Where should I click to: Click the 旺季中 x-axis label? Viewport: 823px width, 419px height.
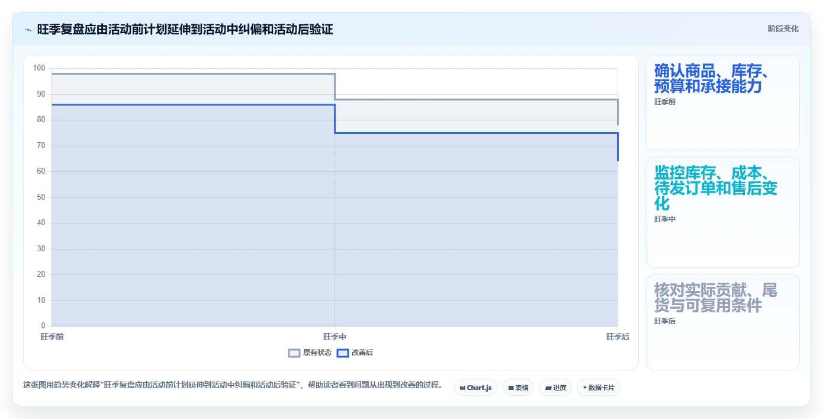coord(335,337)
